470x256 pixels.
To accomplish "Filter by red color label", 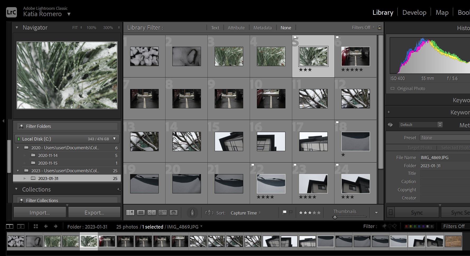I will coord(406,226).
